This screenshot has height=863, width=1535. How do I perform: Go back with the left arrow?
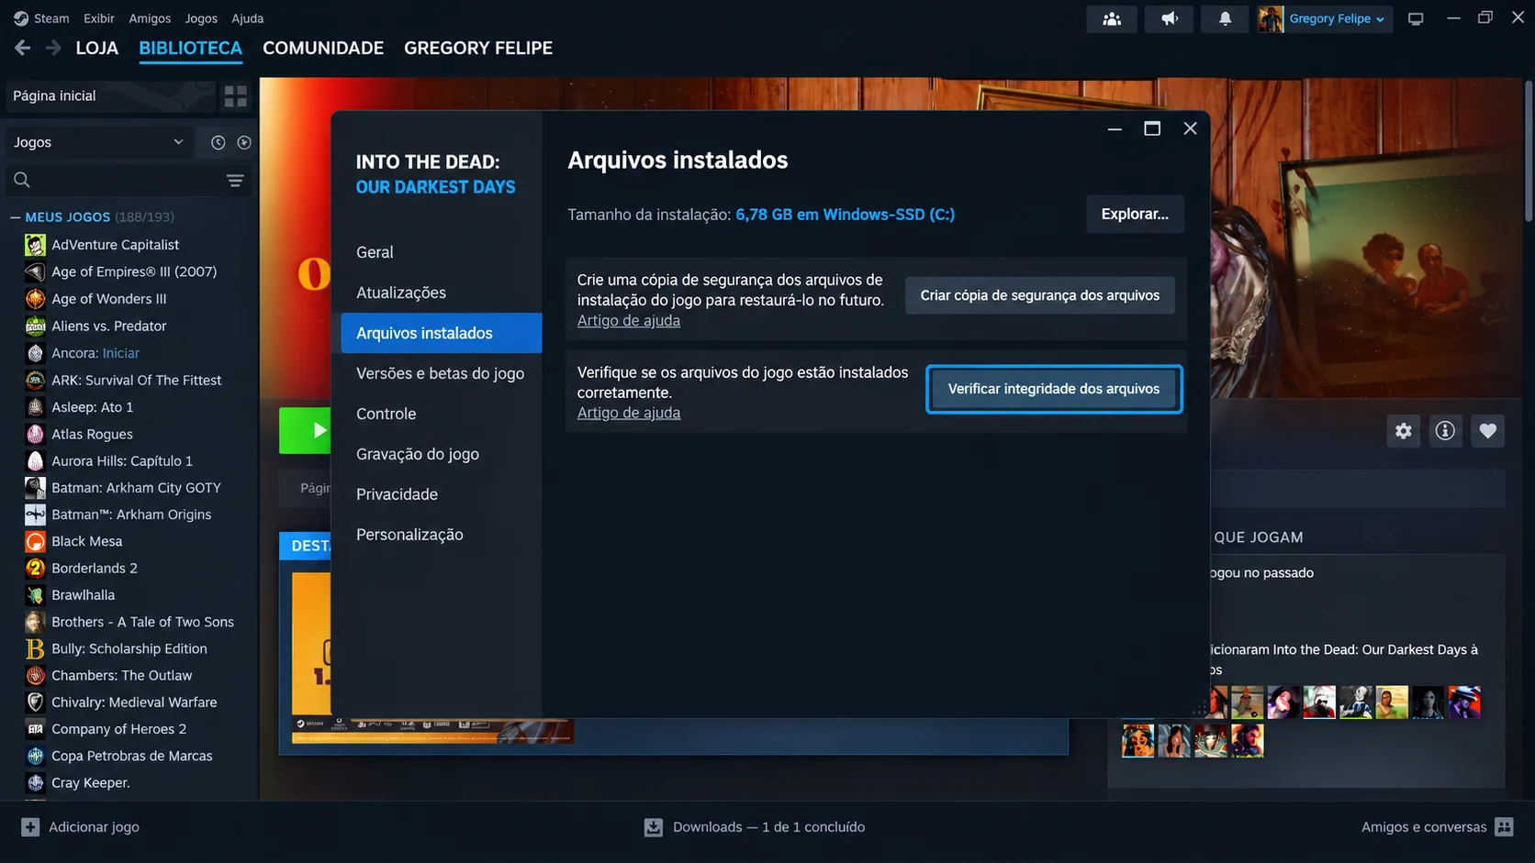pos(22,48)
